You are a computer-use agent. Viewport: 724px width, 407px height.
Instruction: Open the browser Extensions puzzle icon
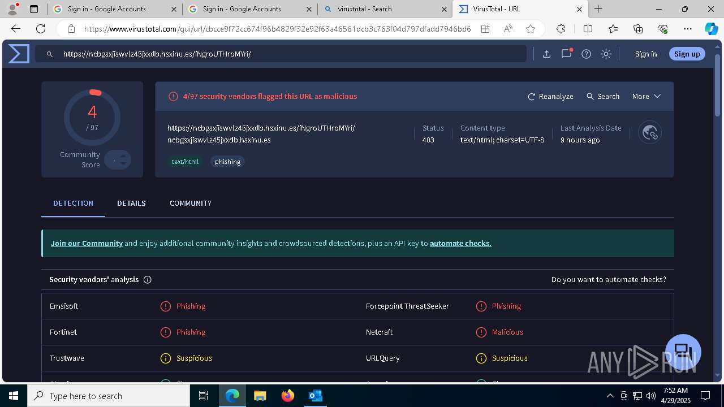coord(561,29)
